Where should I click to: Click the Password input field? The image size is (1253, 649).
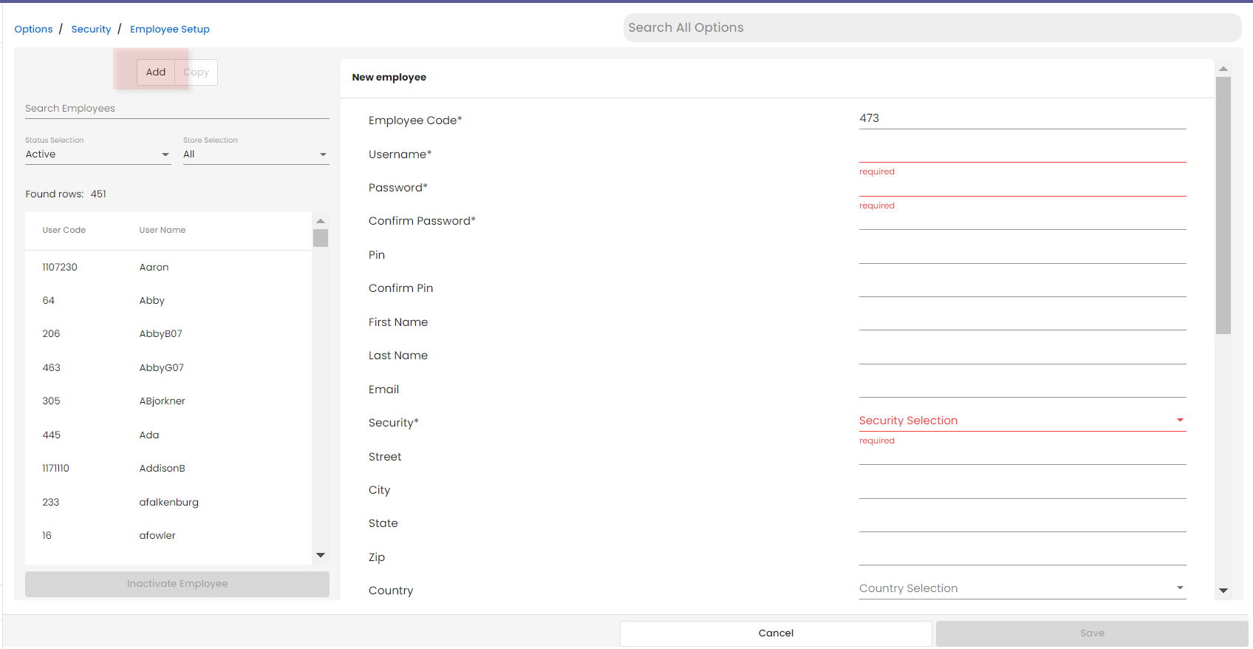click(1022, 186)
